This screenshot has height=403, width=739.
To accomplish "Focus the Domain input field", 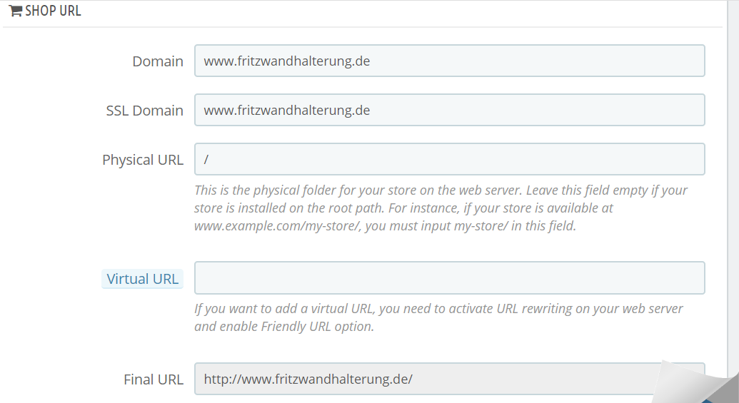I will (x=449, y=61).
